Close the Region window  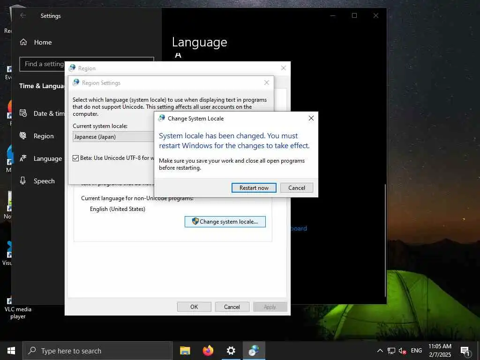[x=284, y=68]
